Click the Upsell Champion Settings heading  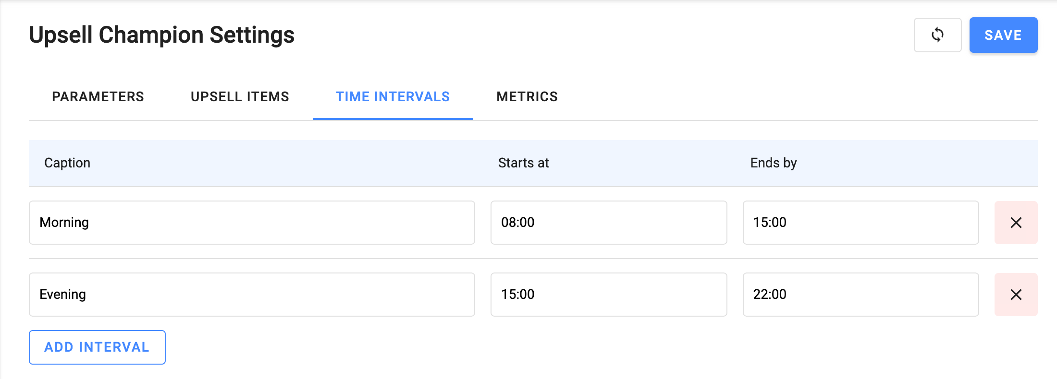click(162, 35)
